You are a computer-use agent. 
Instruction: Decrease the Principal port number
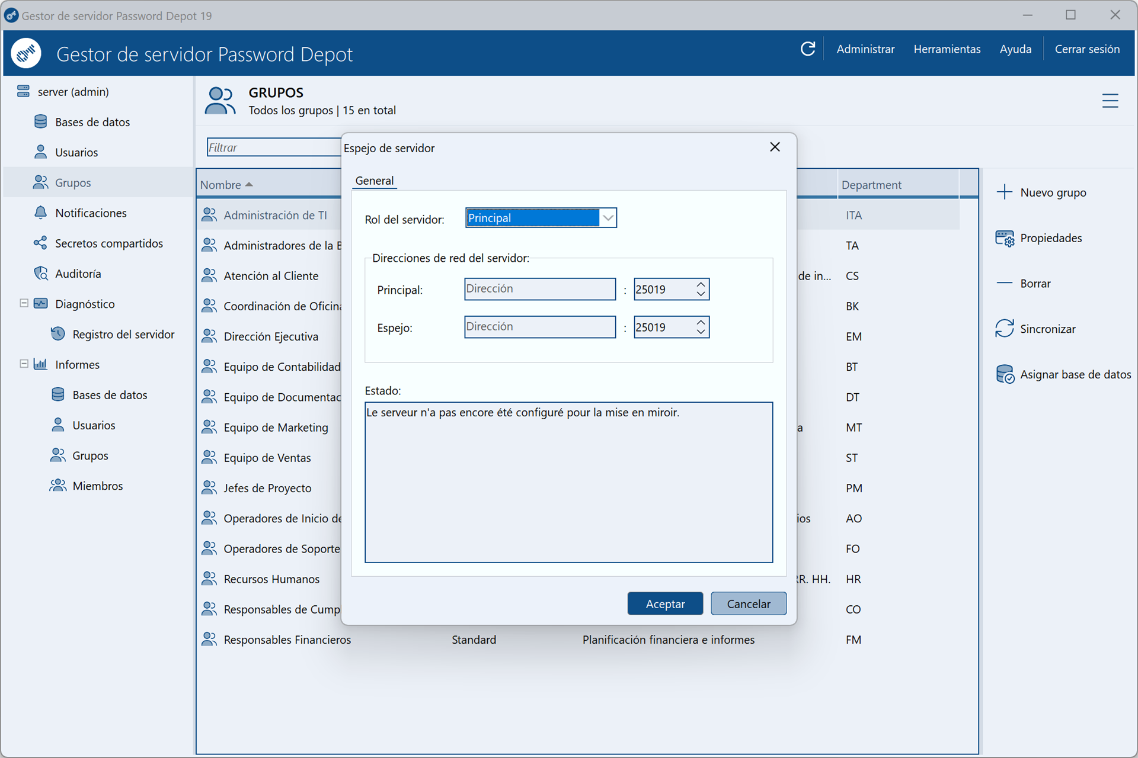pyautogui.click(x=701, y=294)
